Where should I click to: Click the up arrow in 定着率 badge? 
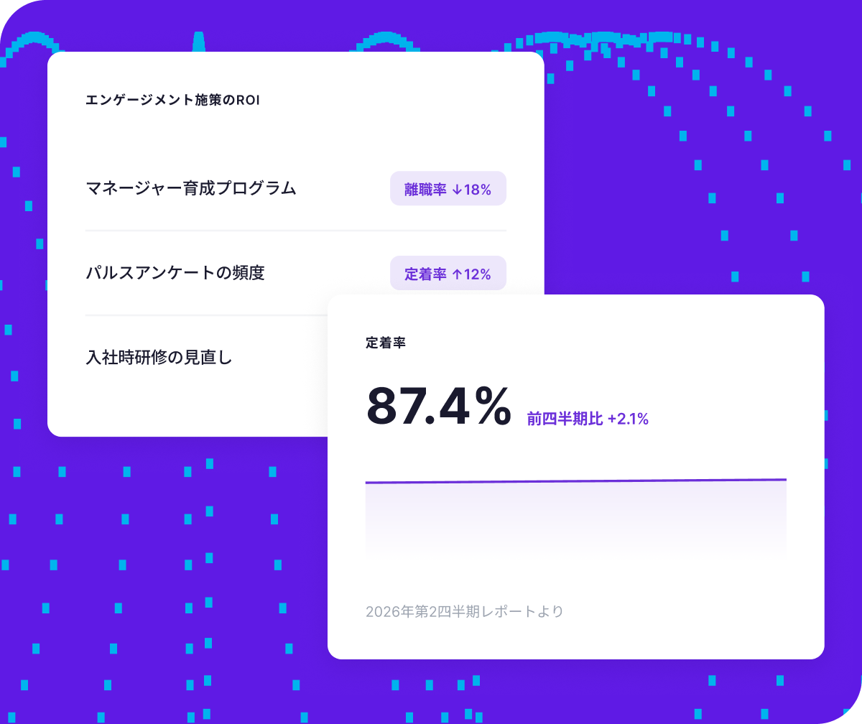(457, 274)
